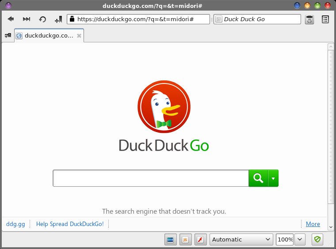Screen dimensions: 336x249
Task: Go back with the back arrow
Action: tap(11, 19)
